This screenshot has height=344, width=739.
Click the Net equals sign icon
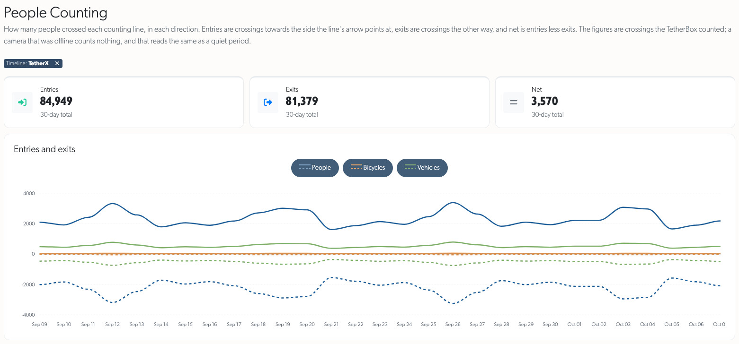tap(514, 102)
